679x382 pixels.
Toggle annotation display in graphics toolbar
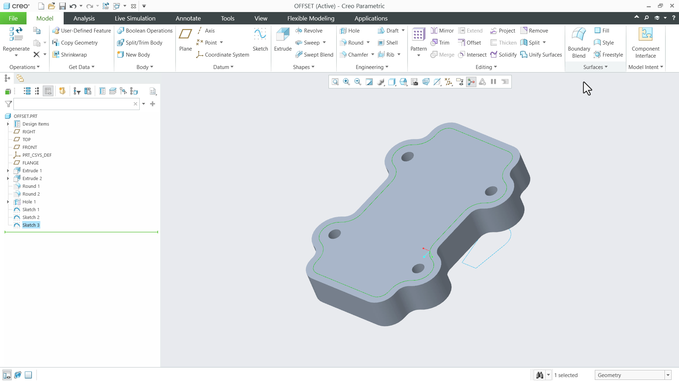tap(460, 82)
